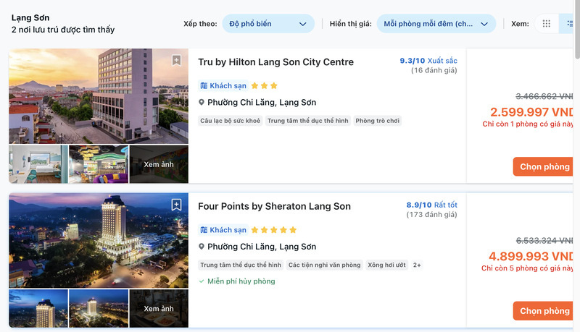Expand the Mỗi phòng mỗi đêm price dropdown
Screen dimensions: 580x332
click(x=436, y=24)
